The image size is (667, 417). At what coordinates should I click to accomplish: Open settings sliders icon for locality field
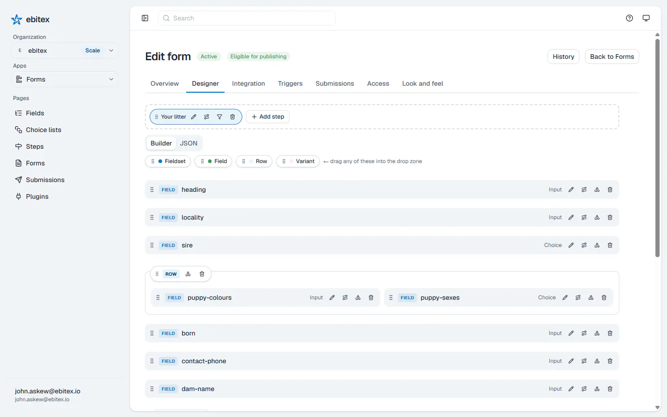(x=584, y=217)
